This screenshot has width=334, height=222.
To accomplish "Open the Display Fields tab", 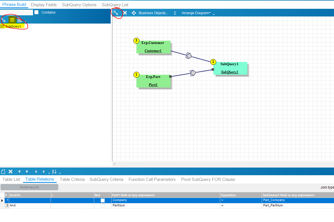I will point(44,5).
